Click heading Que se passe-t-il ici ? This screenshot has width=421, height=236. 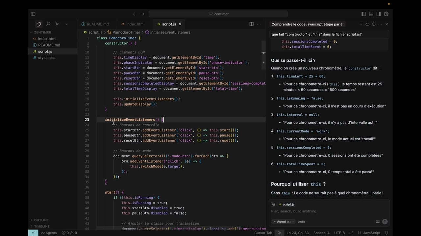click(293, 60)
